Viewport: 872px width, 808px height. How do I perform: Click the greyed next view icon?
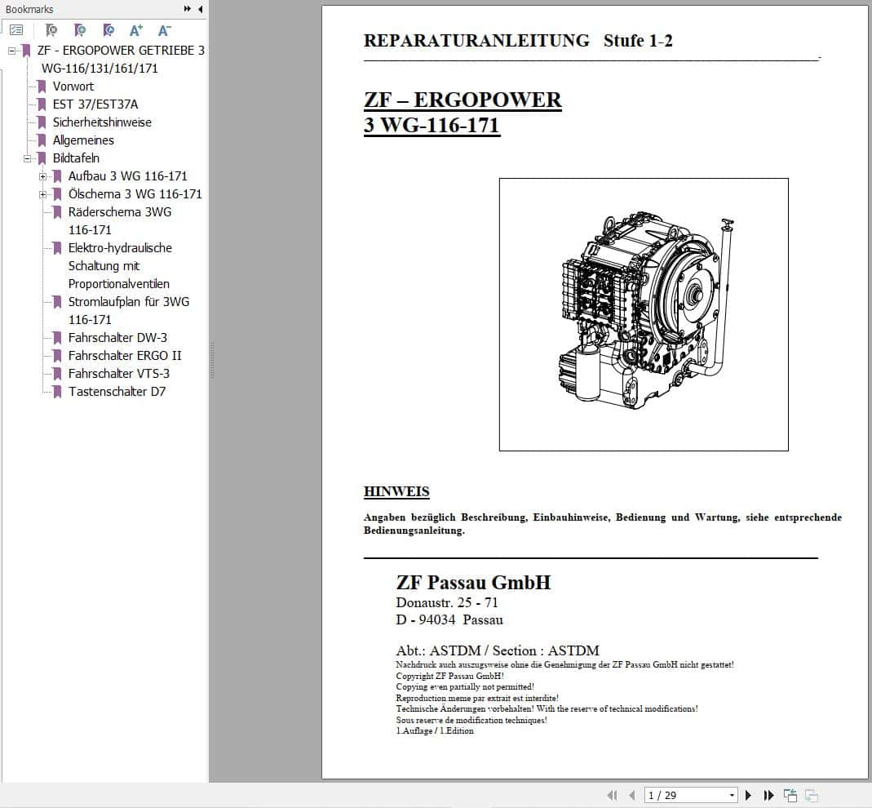812,795
